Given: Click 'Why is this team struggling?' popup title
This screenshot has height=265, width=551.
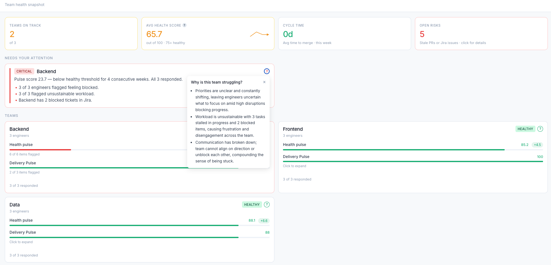Looking at the screenshot, I should pyautogui.click(x=217, y=82).
